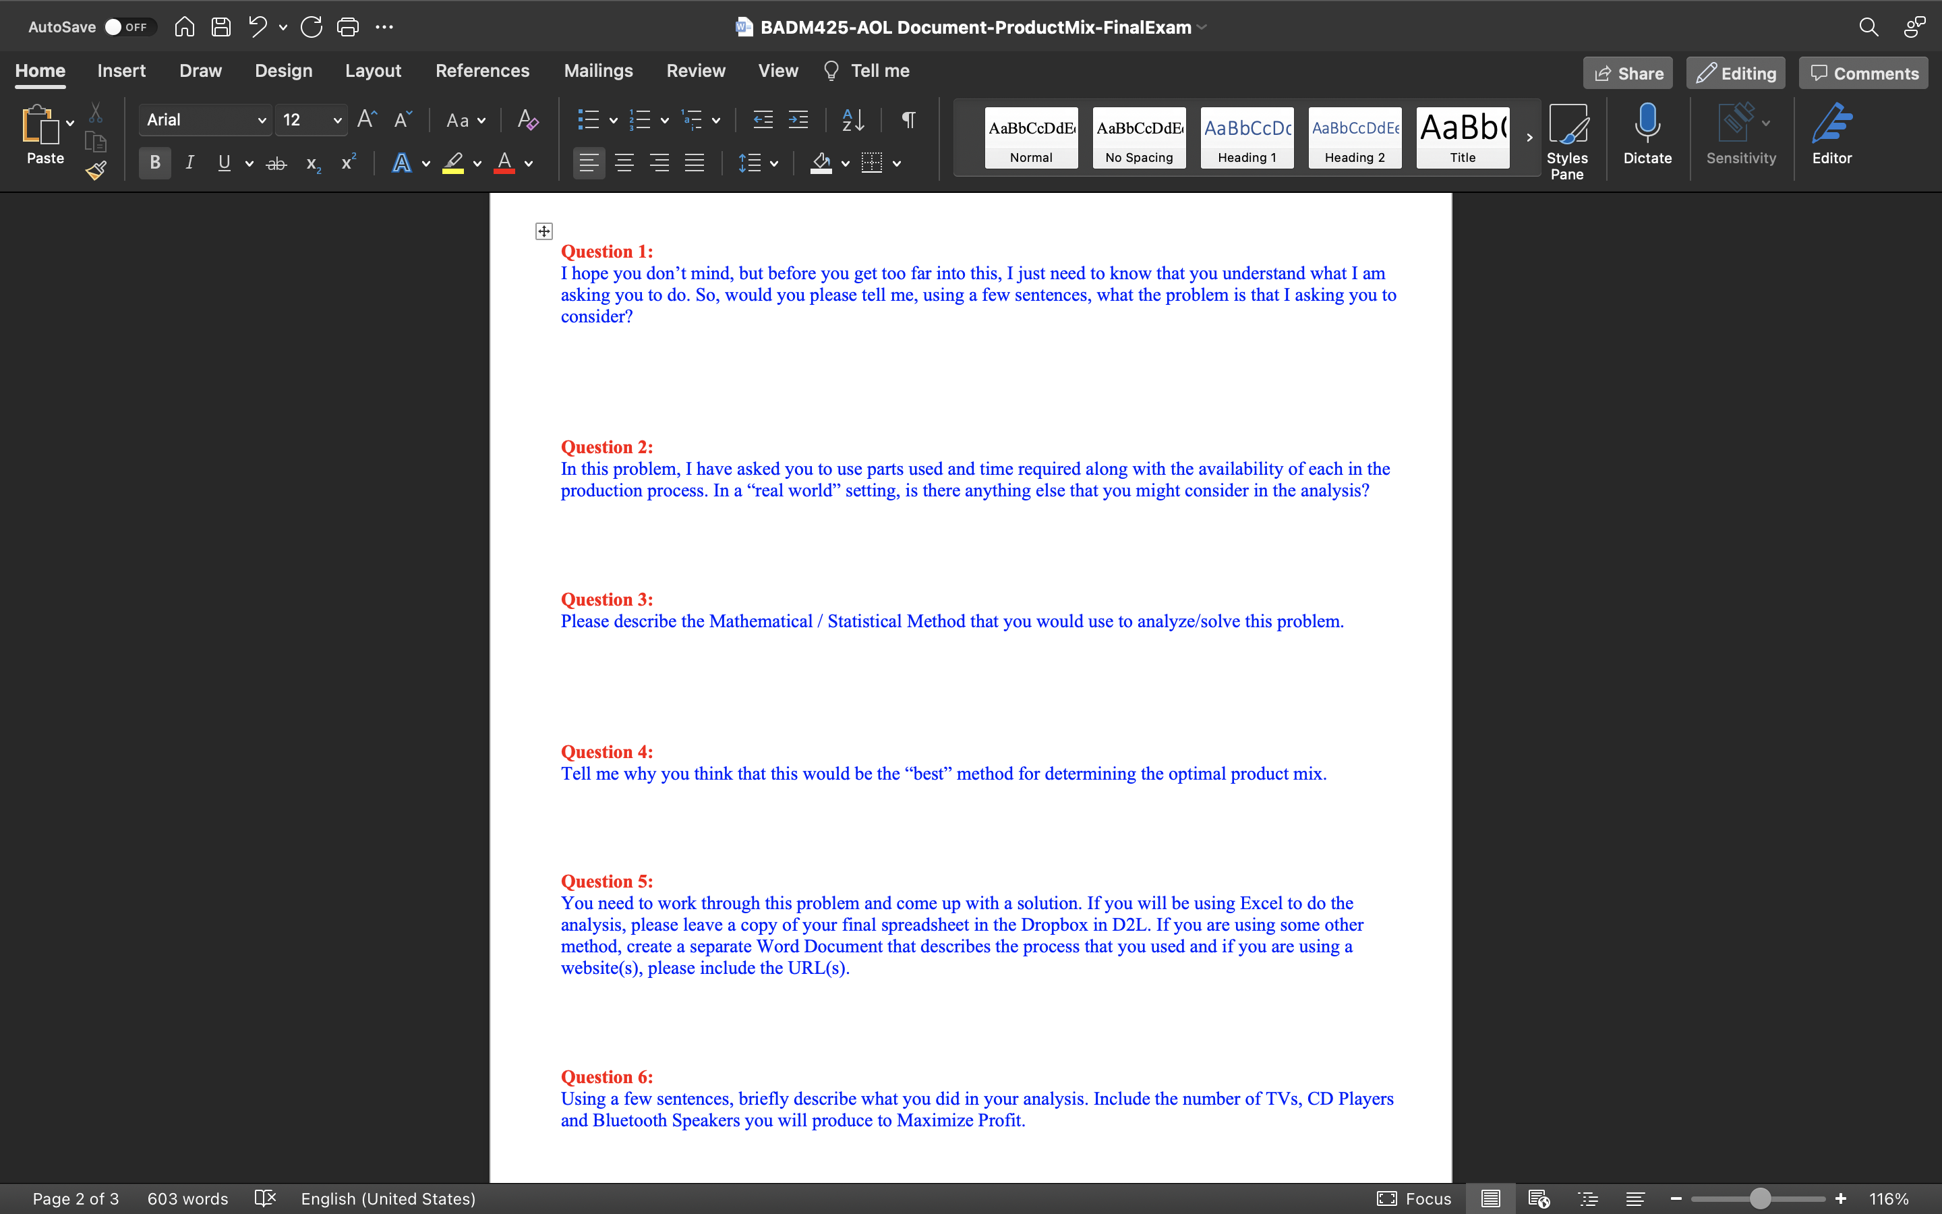The image size is (1942, 1214).
Task: Expand the font size dropdown
Action: [337, 119]
